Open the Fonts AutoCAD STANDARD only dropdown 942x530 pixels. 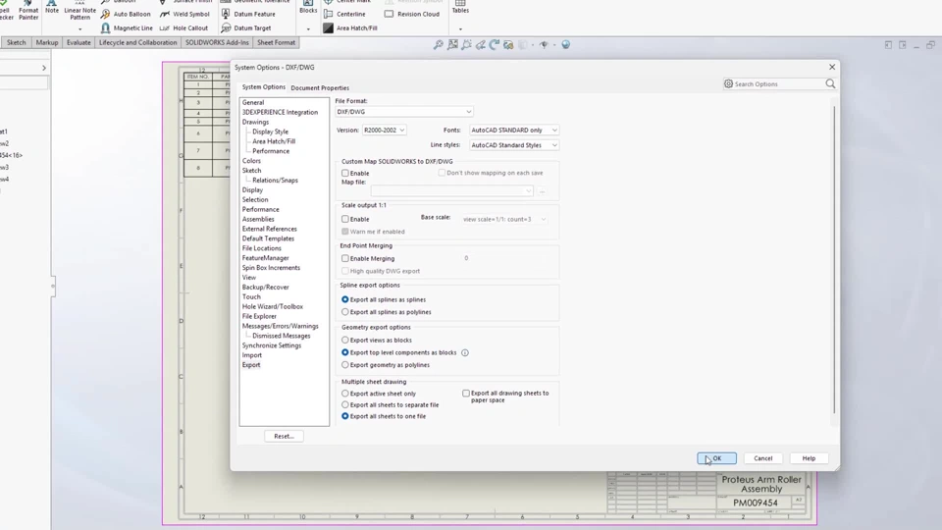coord(513,130)
